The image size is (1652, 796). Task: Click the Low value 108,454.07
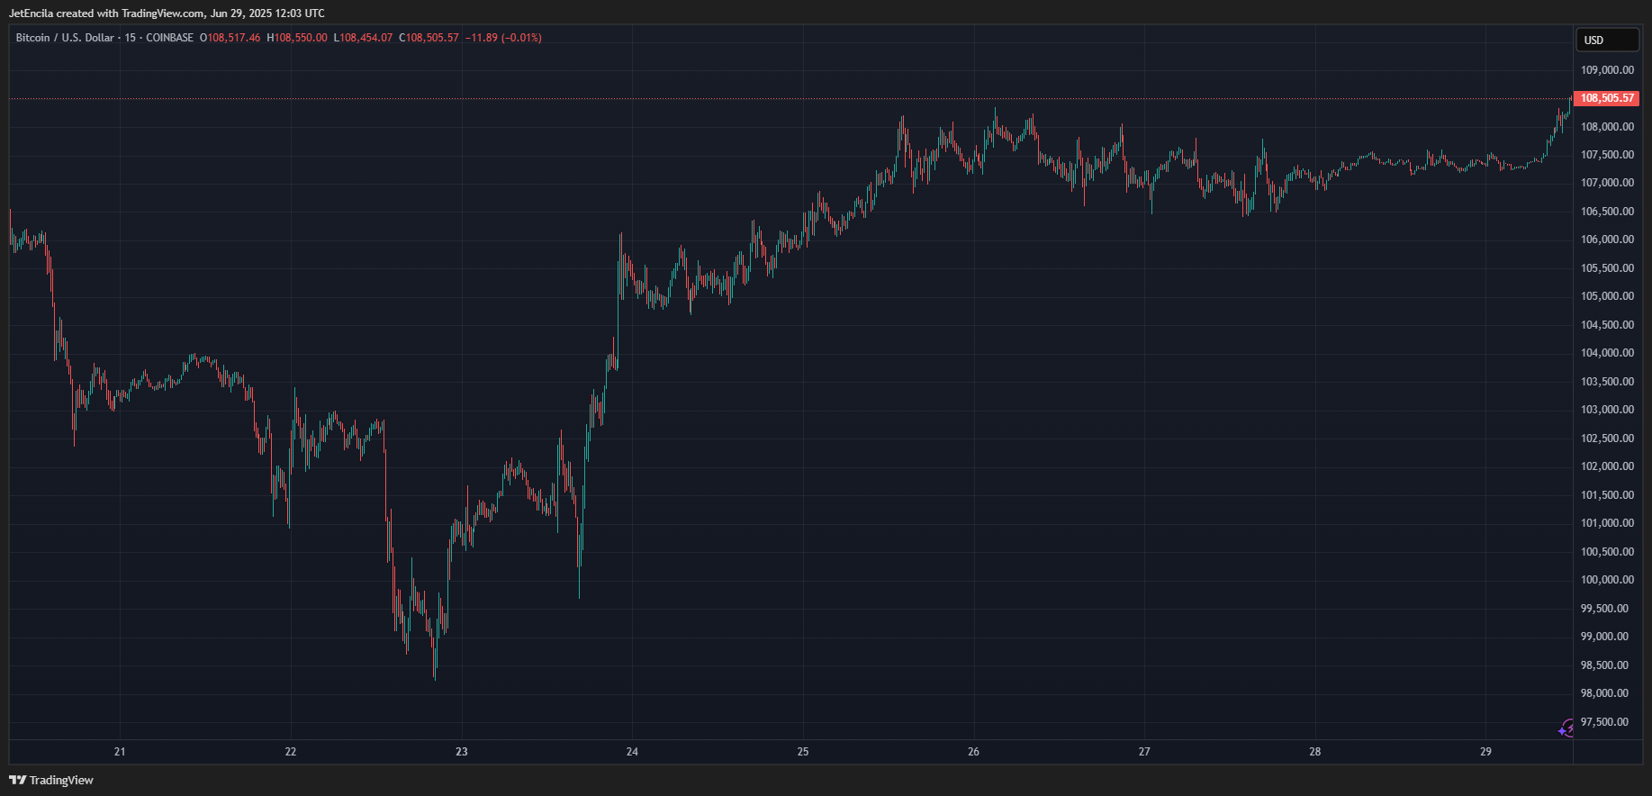click(x=366, y=38)
